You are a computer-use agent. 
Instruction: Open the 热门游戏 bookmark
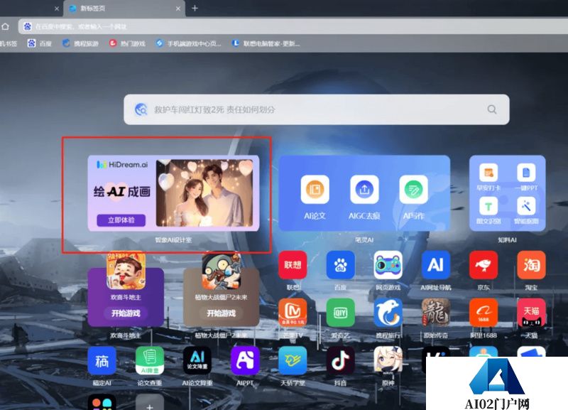pos(127,43)
